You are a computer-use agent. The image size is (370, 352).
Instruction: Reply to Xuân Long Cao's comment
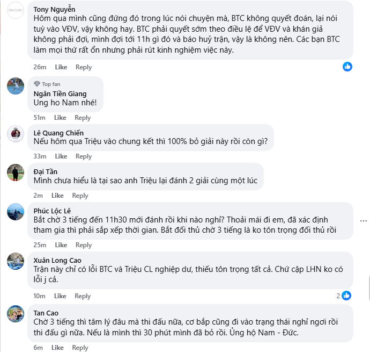83,296
